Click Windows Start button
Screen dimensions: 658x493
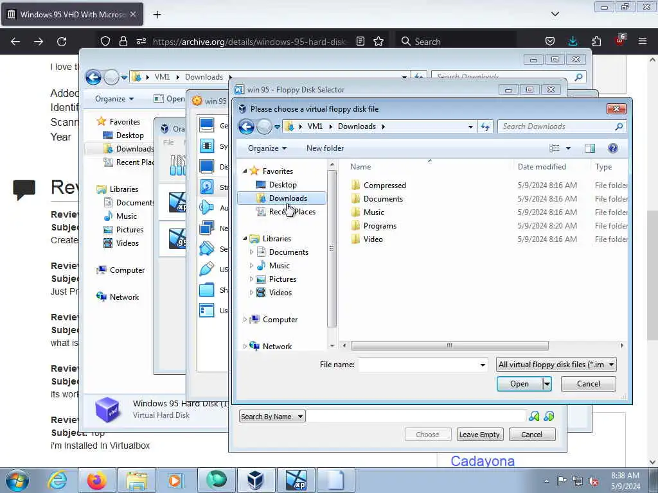[17, 480]
